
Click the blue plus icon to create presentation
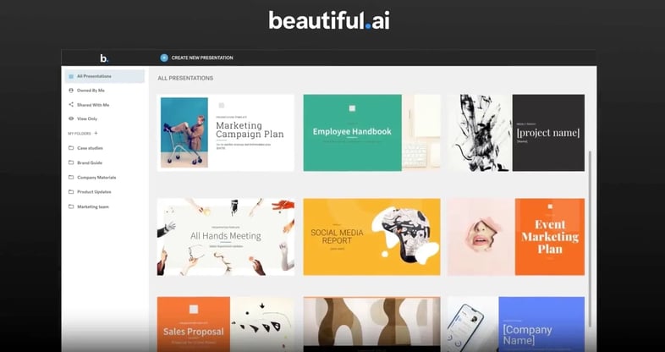click(x=164, y=58)
